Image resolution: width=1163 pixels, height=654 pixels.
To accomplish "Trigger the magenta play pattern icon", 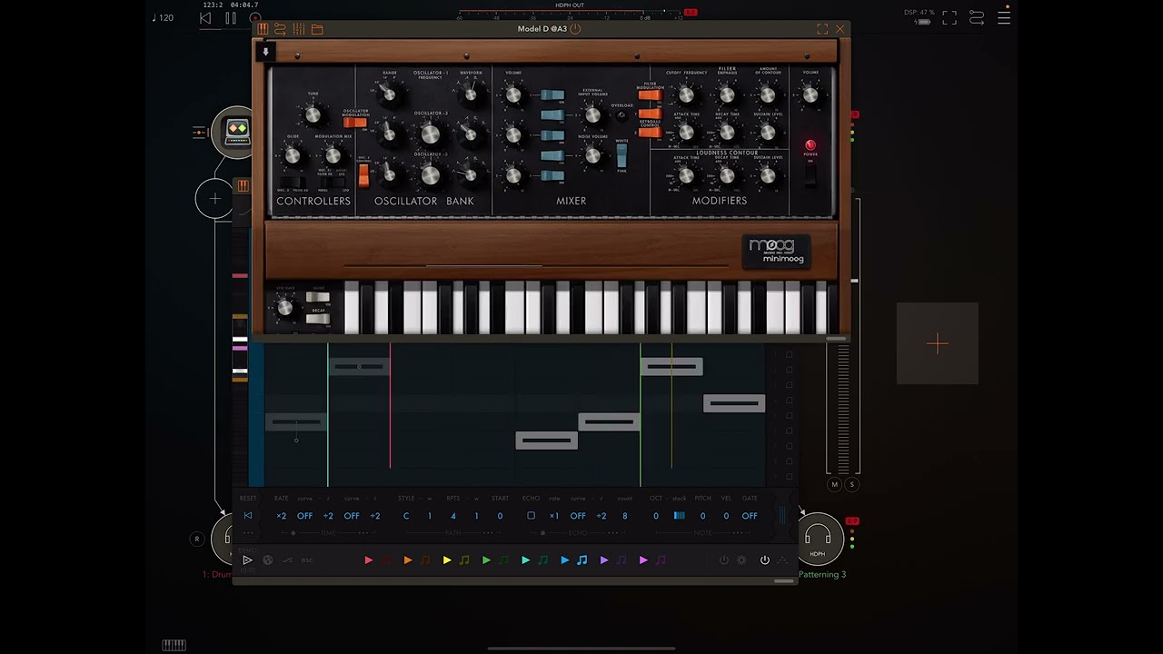I will pyautogui.click(x=642, y=560).
